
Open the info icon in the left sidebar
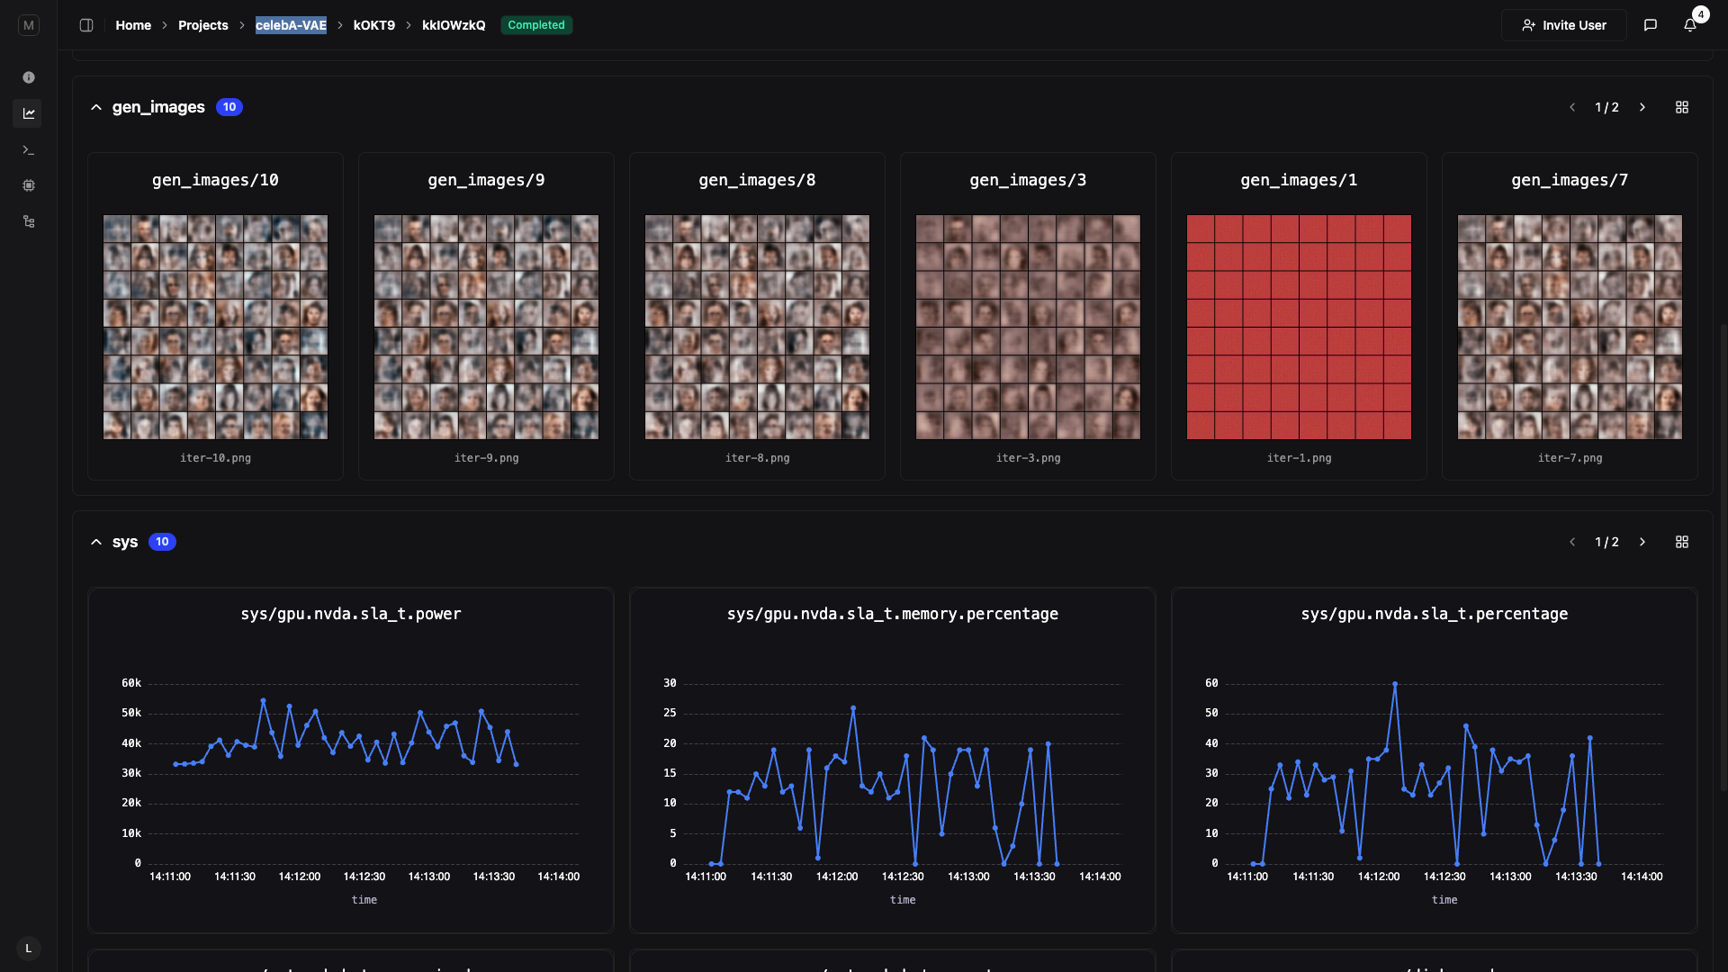29,77
